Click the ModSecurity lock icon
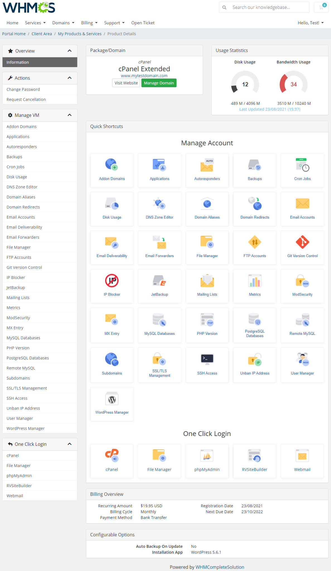This screenshot has width=331, height=571. pyautogui.click(x=302, y=280)
